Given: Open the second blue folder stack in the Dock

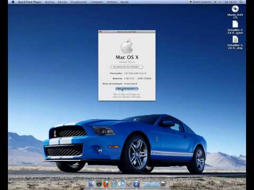Looking at the screenshot, I should pyautogui.click(x=156, y=184).
